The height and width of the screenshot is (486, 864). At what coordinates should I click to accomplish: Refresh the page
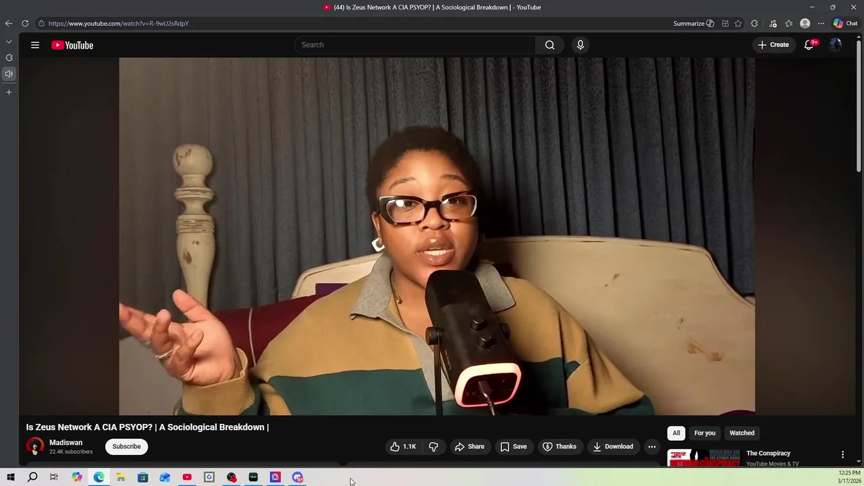click(x=25, y=24)
